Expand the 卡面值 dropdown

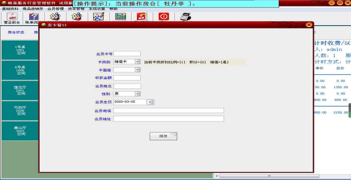137,70
